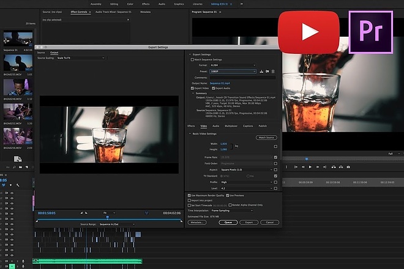Toggle Sync Lock on video track 13
404x269 pixels.
[x=7, y=193]
